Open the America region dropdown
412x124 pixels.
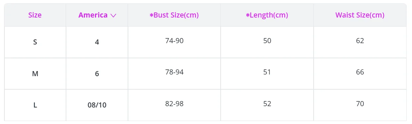(97, 15)
